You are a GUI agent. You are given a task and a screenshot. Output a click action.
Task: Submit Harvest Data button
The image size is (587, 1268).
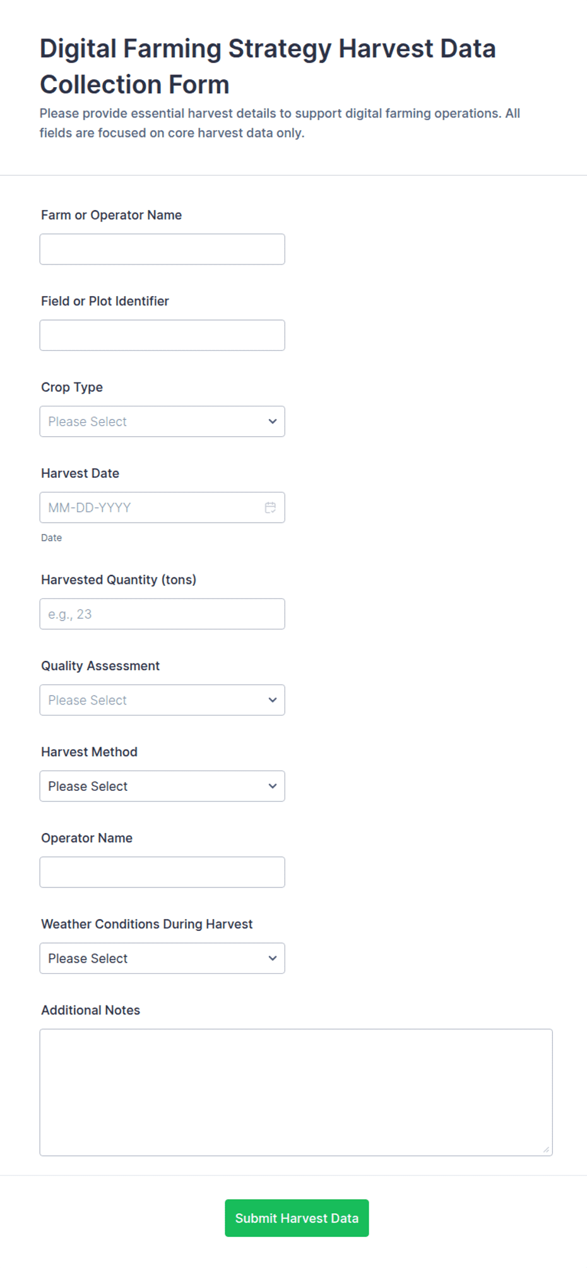[x=297, y=1218]
